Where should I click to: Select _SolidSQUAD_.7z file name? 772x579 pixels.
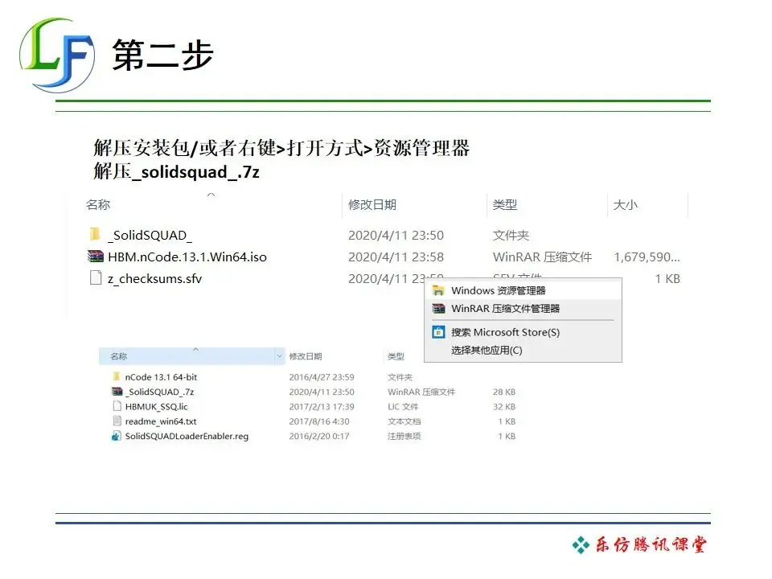[x=159, y=392]
